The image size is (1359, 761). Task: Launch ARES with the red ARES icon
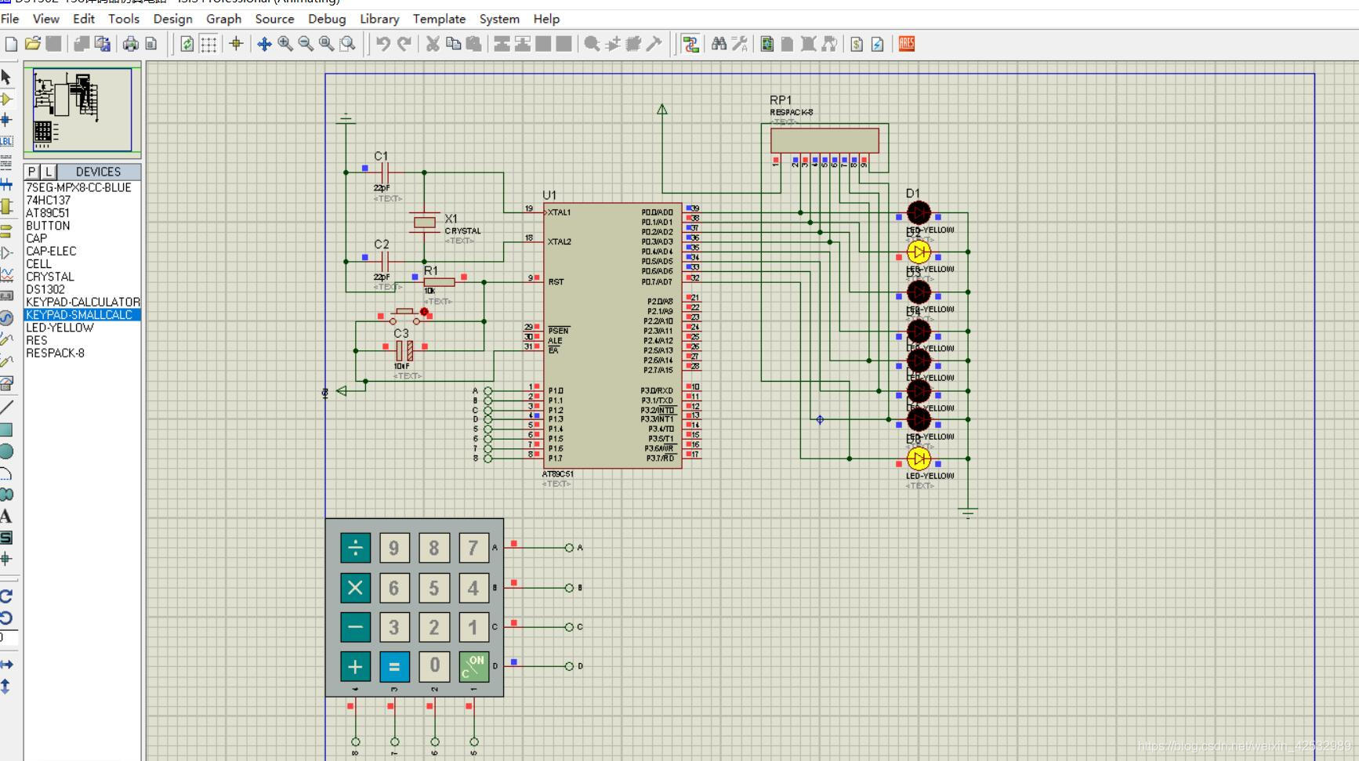[x=907, y=44]
